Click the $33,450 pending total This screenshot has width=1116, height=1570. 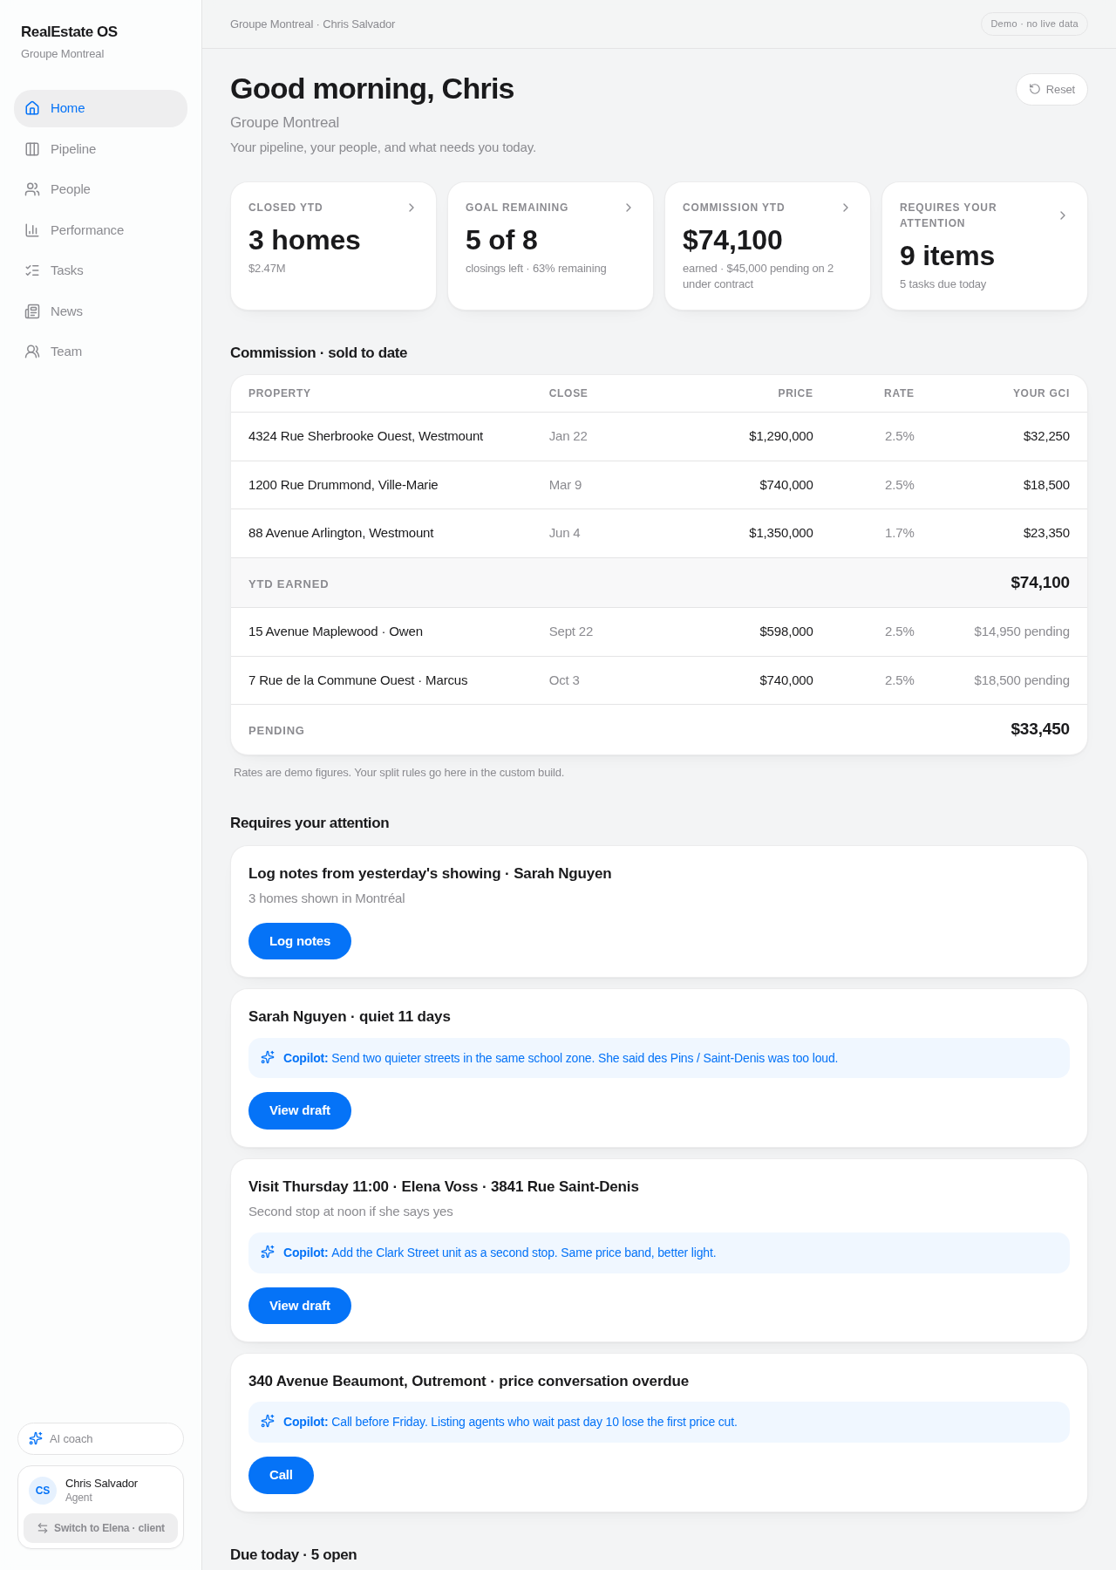point(1040,729)
